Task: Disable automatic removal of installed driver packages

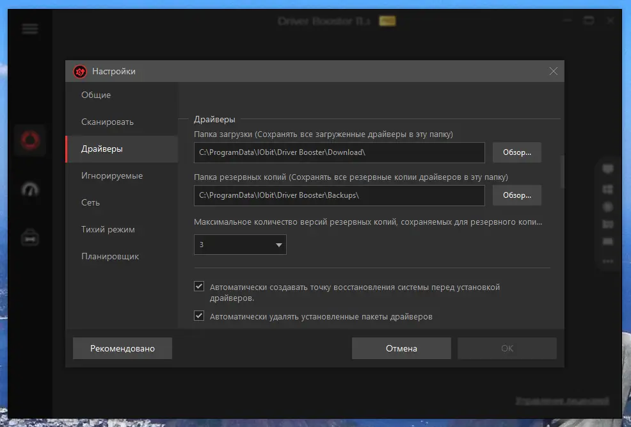Action: point(199,316)
